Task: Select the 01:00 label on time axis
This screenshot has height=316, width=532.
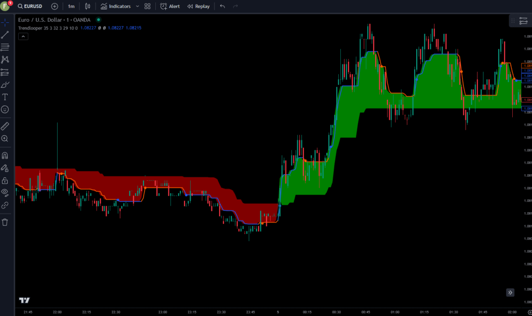Action: [x=395, y=312]
